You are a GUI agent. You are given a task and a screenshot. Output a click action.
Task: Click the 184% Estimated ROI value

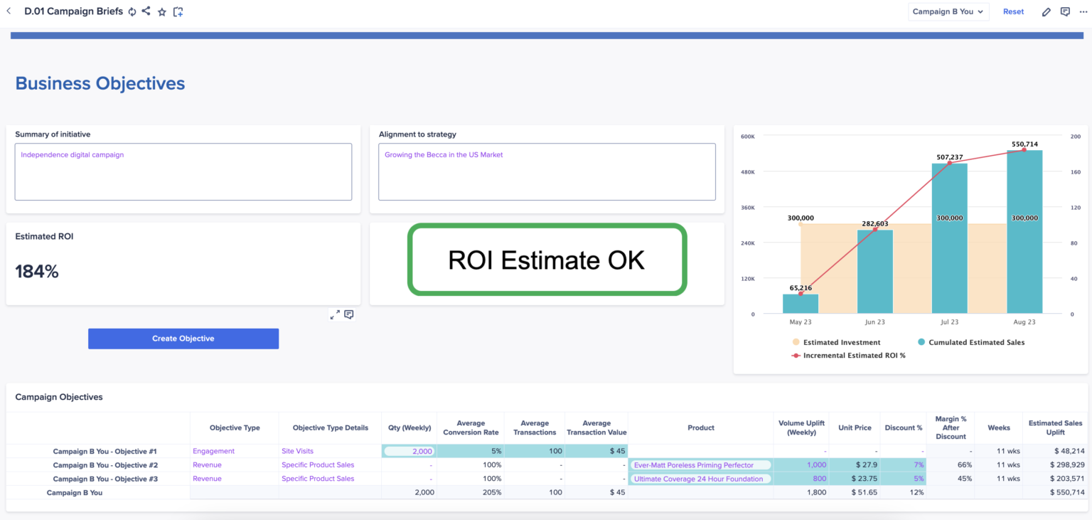point(37,271)
